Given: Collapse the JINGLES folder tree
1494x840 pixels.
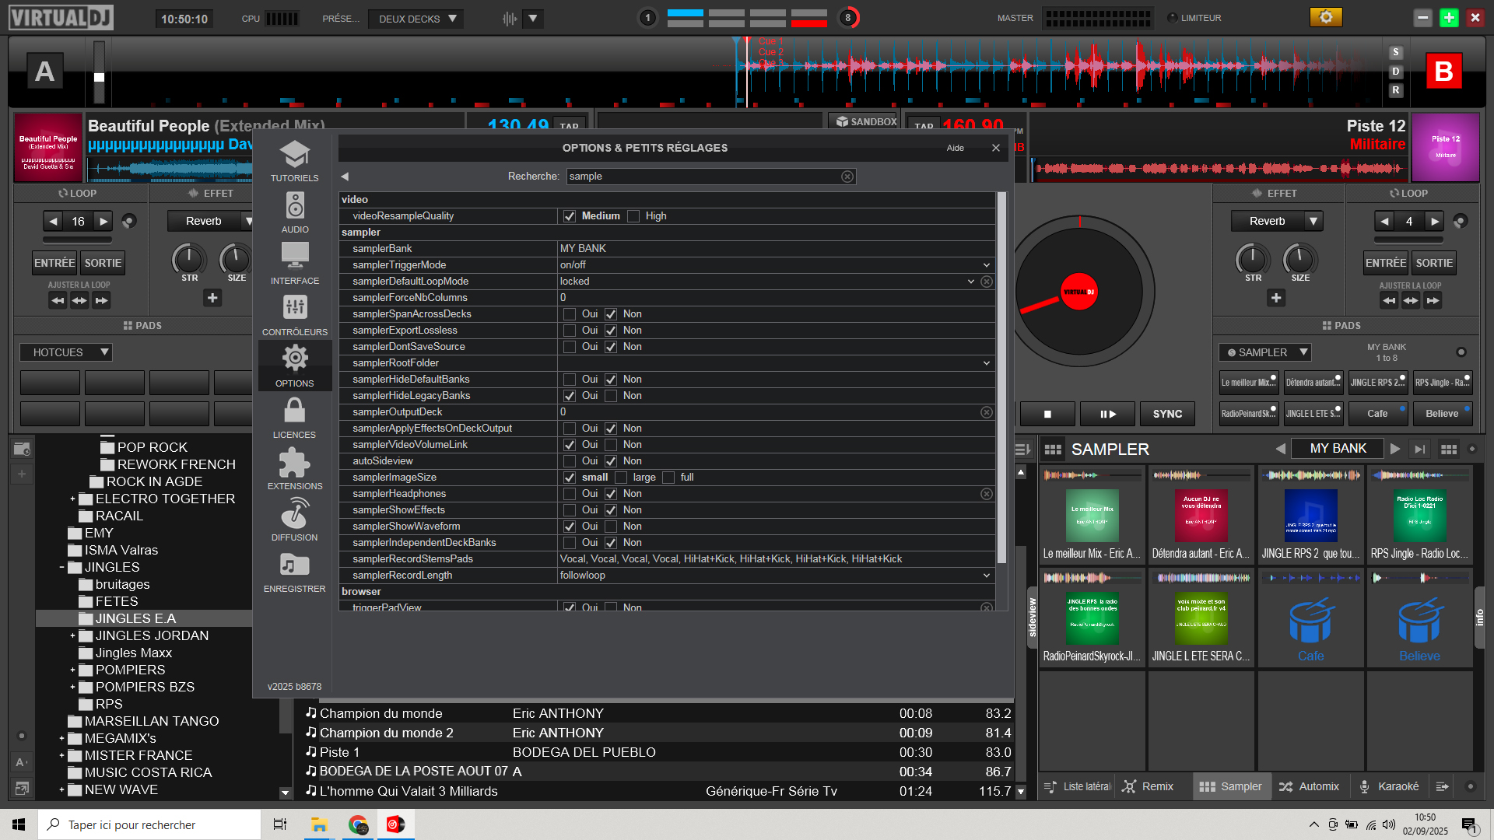Looking at the screenshot, I should (61, 568).
